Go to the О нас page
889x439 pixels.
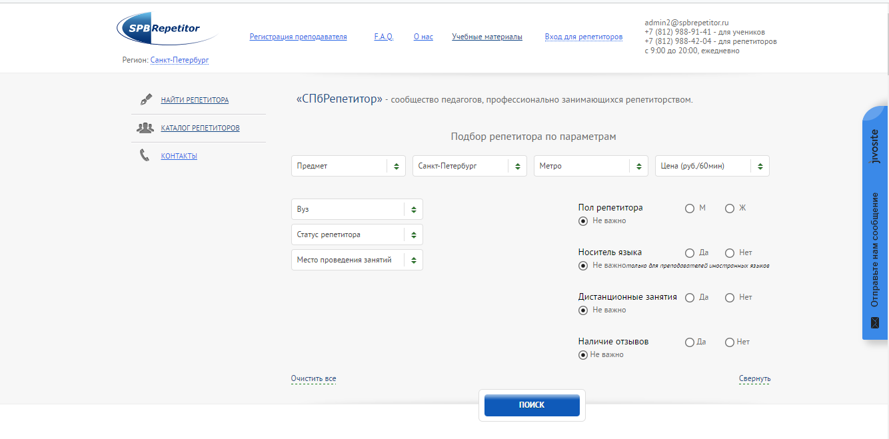point(423,37)
